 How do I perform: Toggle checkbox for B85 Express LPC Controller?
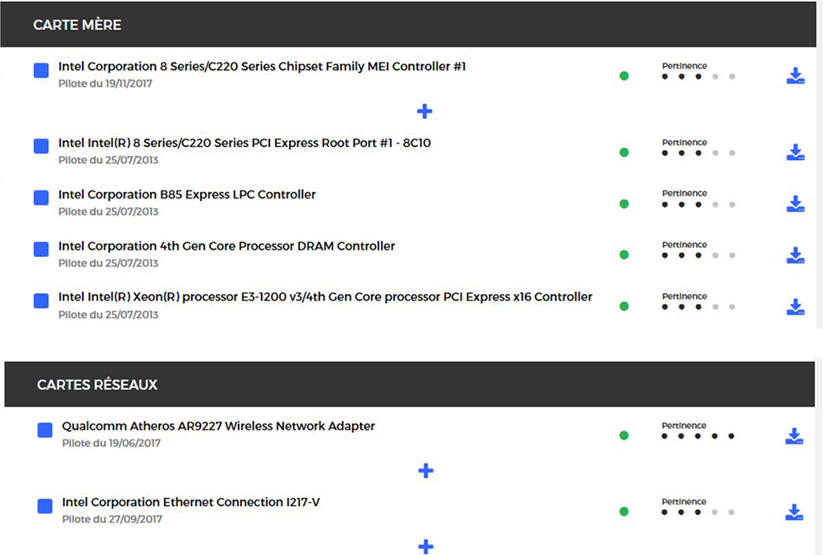click(x=42, y=198)
